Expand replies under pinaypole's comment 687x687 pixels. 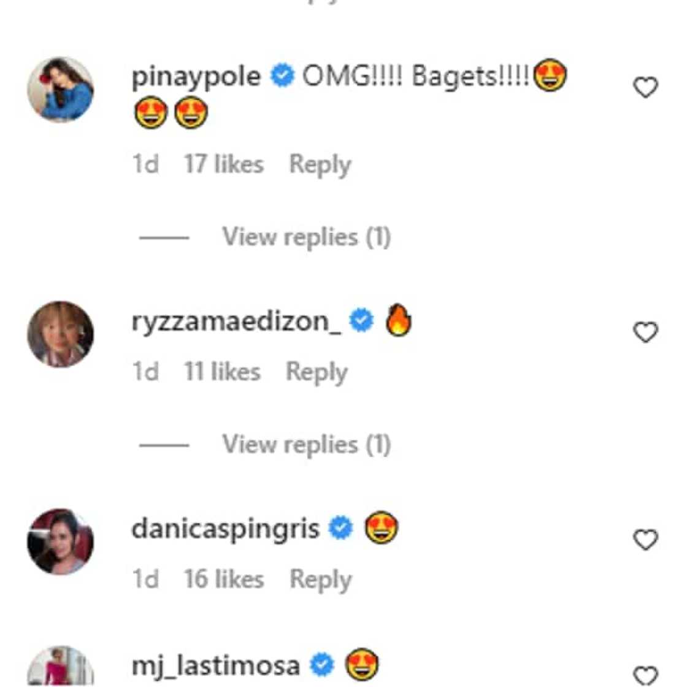click(306, 237)
